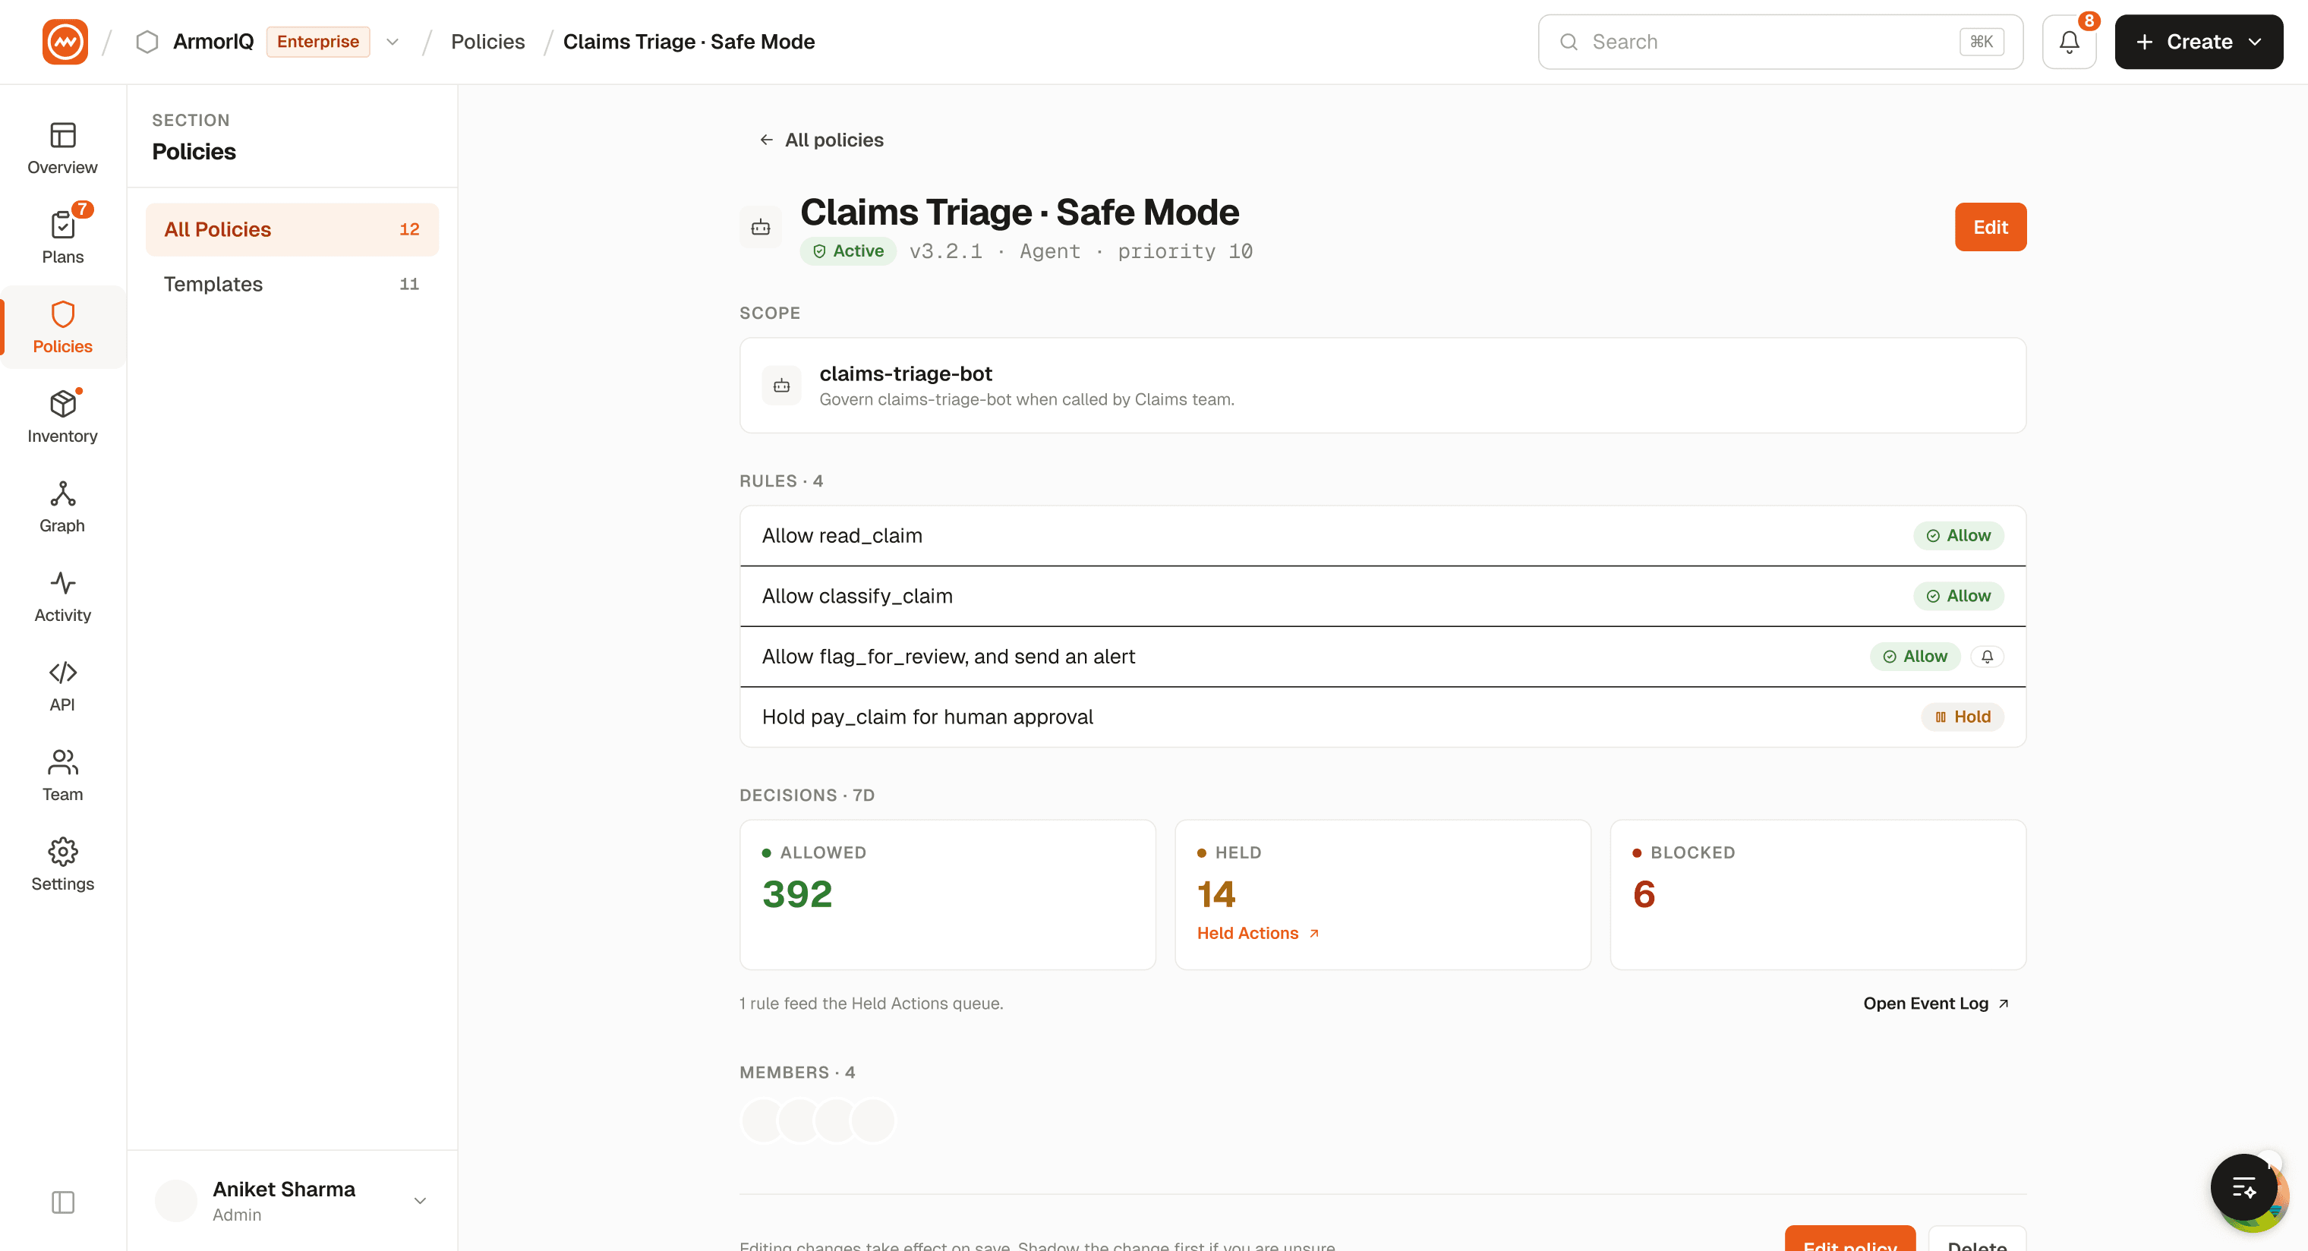Click the Allow badge on flag_for_review rule

pyautogui.click(x=1915, y=657)
